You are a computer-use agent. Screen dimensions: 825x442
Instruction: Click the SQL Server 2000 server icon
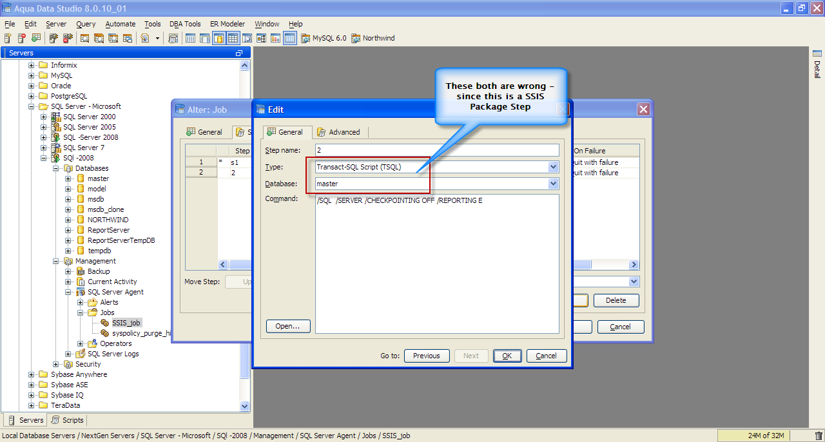(56, 117)
